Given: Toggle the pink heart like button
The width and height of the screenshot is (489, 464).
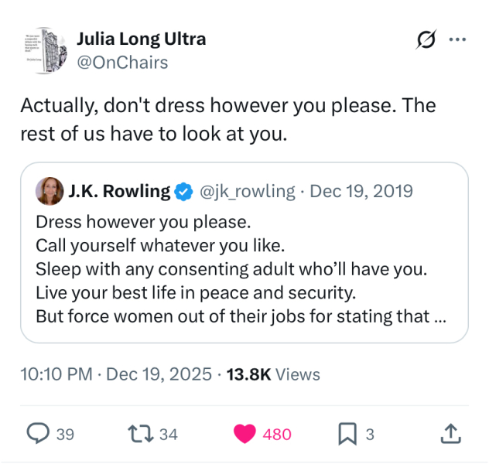Looking at the screenshot, I should point(246,434).
